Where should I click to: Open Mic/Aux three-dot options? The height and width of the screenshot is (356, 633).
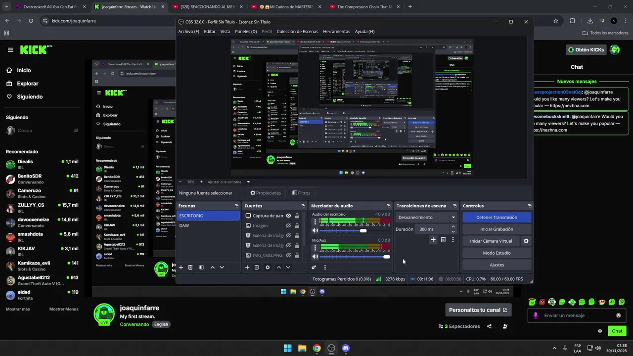click(315, 248)
